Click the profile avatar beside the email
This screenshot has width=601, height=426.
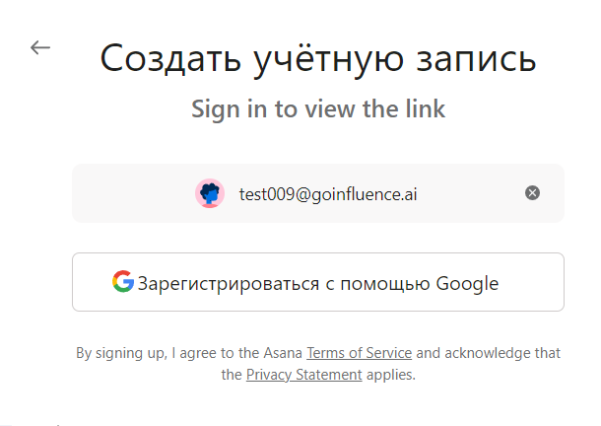pos(210,193)
